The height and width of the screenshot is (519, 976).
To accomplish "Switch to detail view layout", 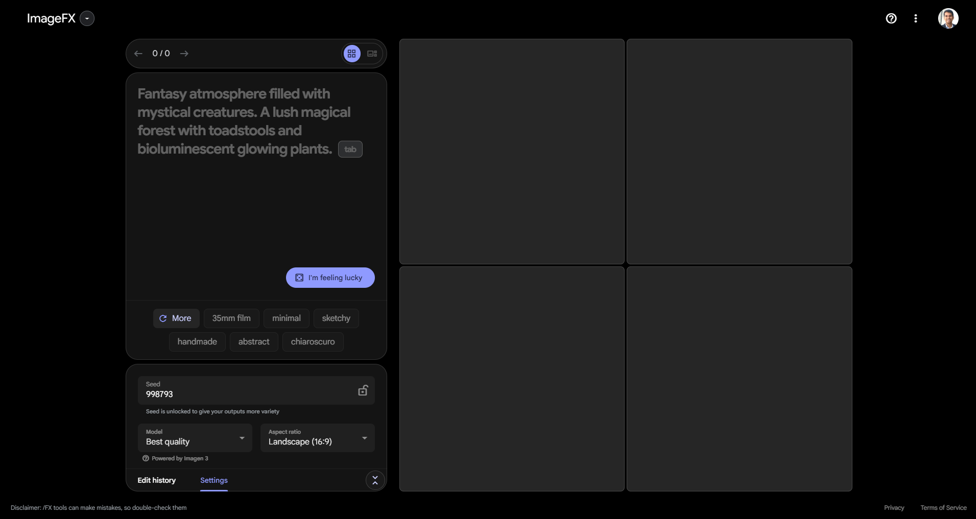I will [372, 54].
